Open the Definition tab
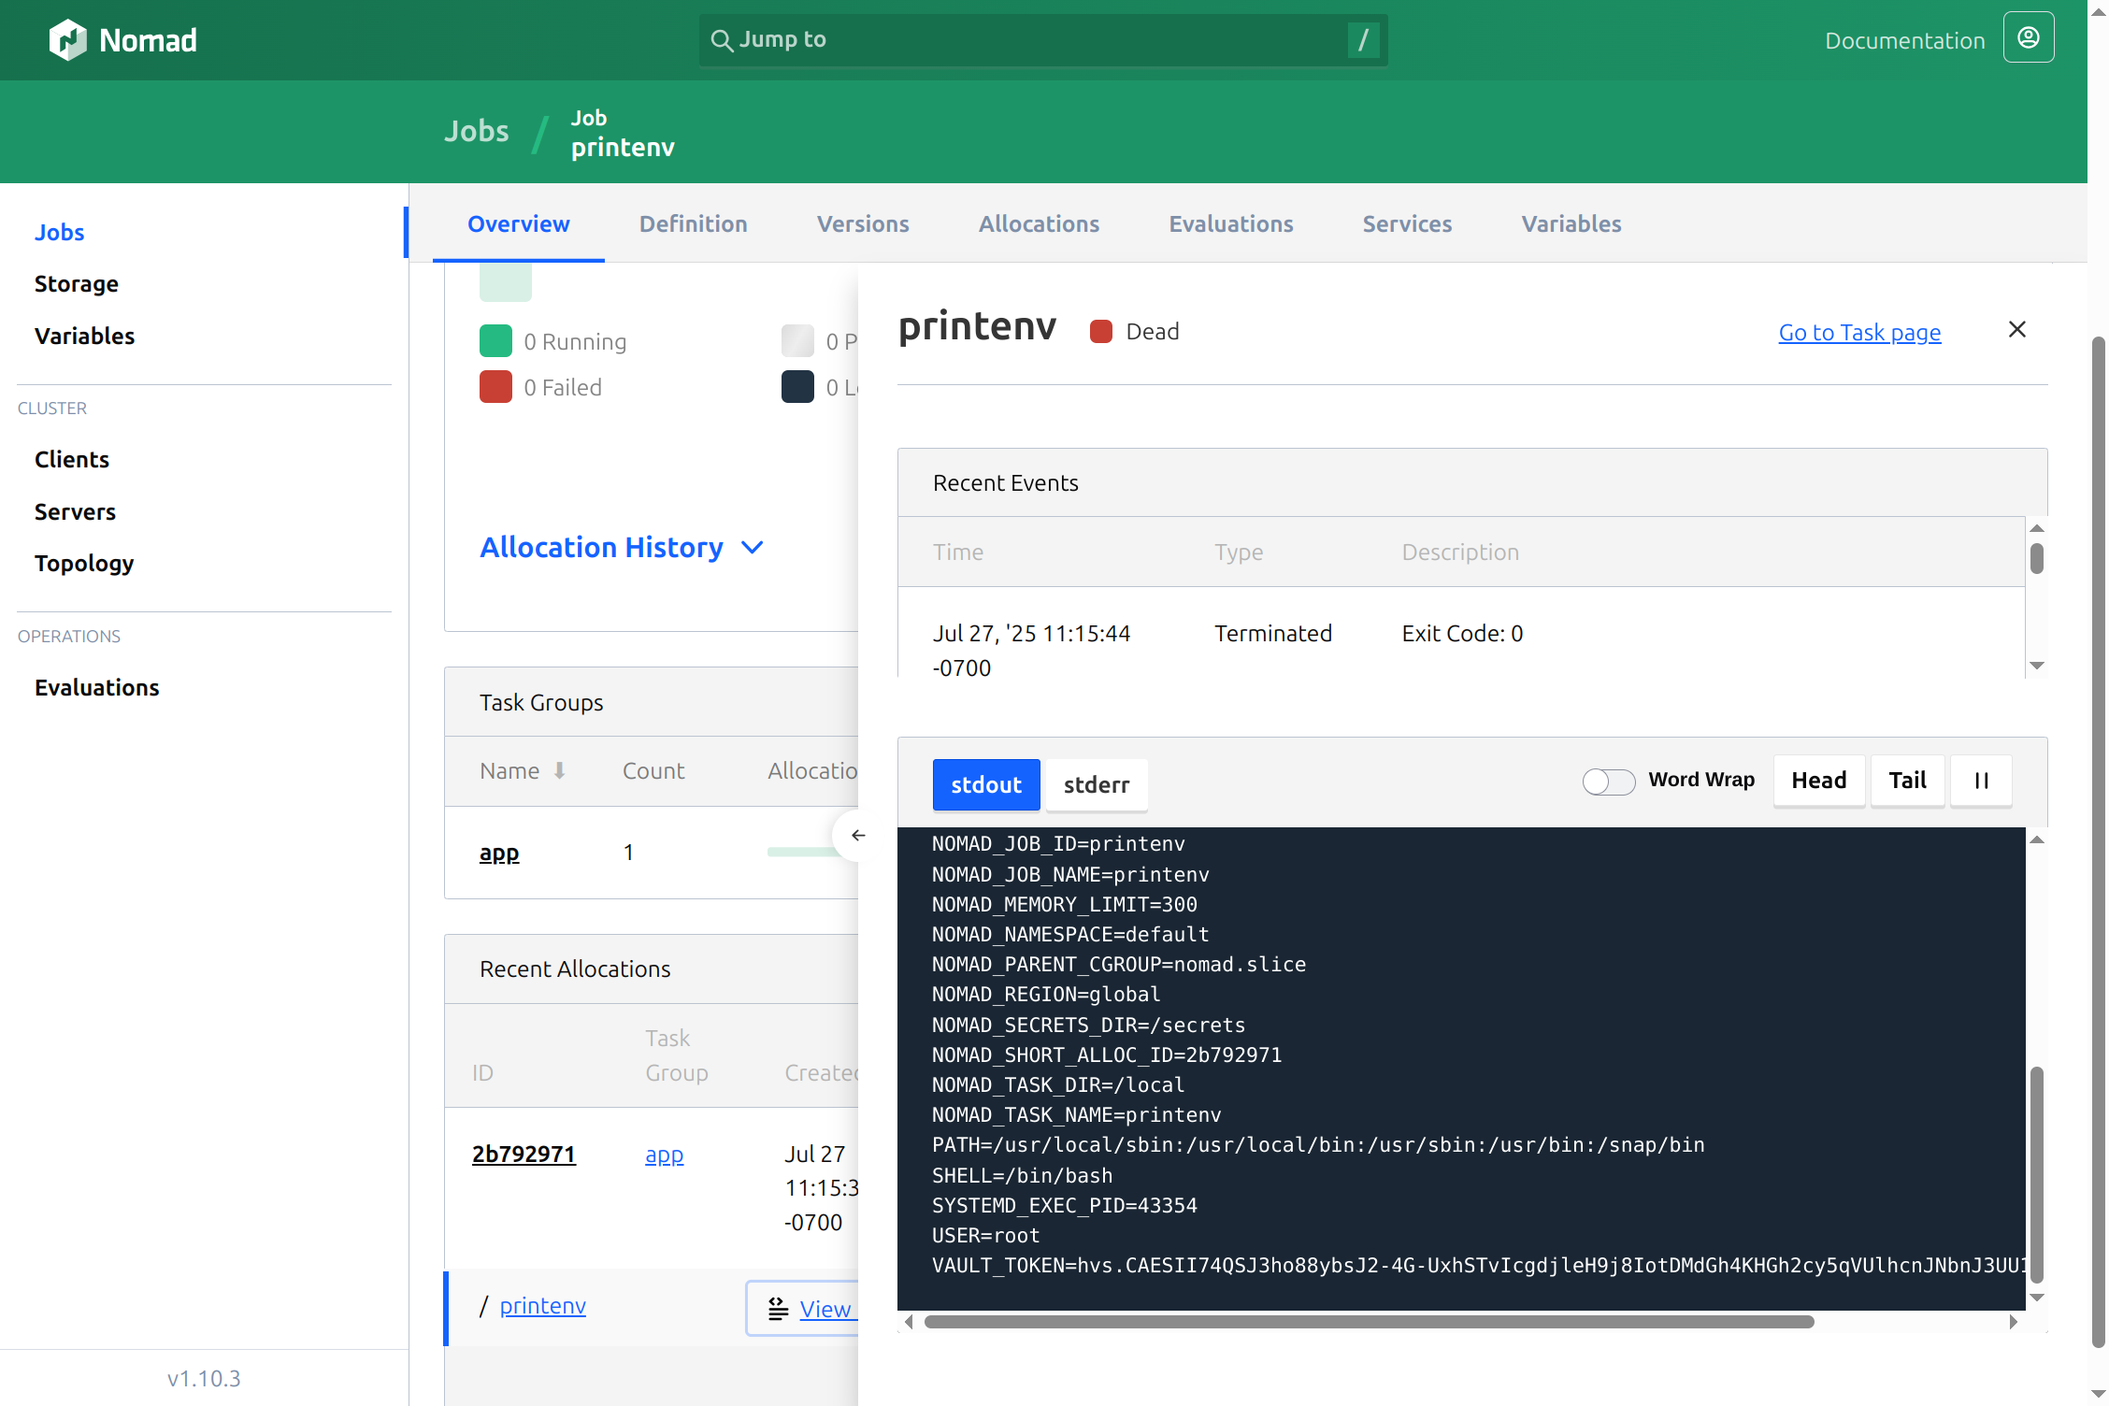Viewport: 2109px width, 1406px height. pyautogui.click(x=693, y=224)
